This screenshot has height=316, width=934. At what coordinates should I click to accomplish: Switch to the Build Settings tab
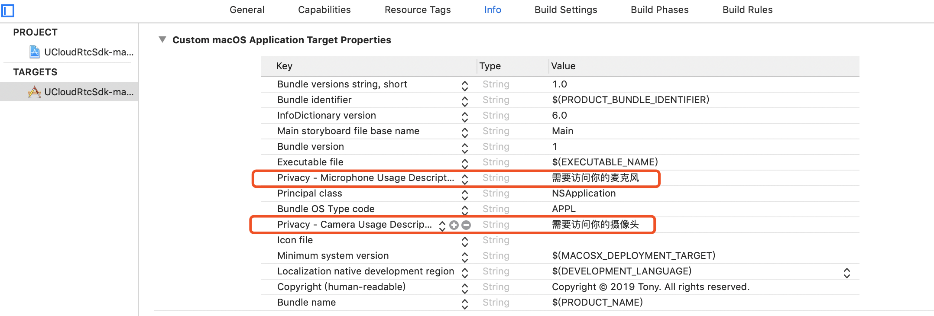[x=565, y=10]
